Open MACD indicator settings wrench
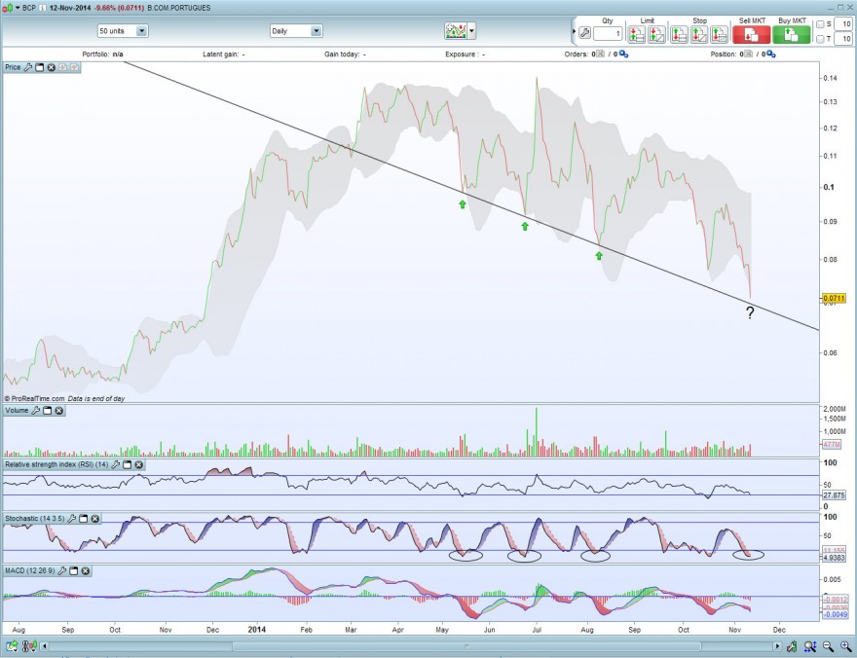 coord(61,570)
